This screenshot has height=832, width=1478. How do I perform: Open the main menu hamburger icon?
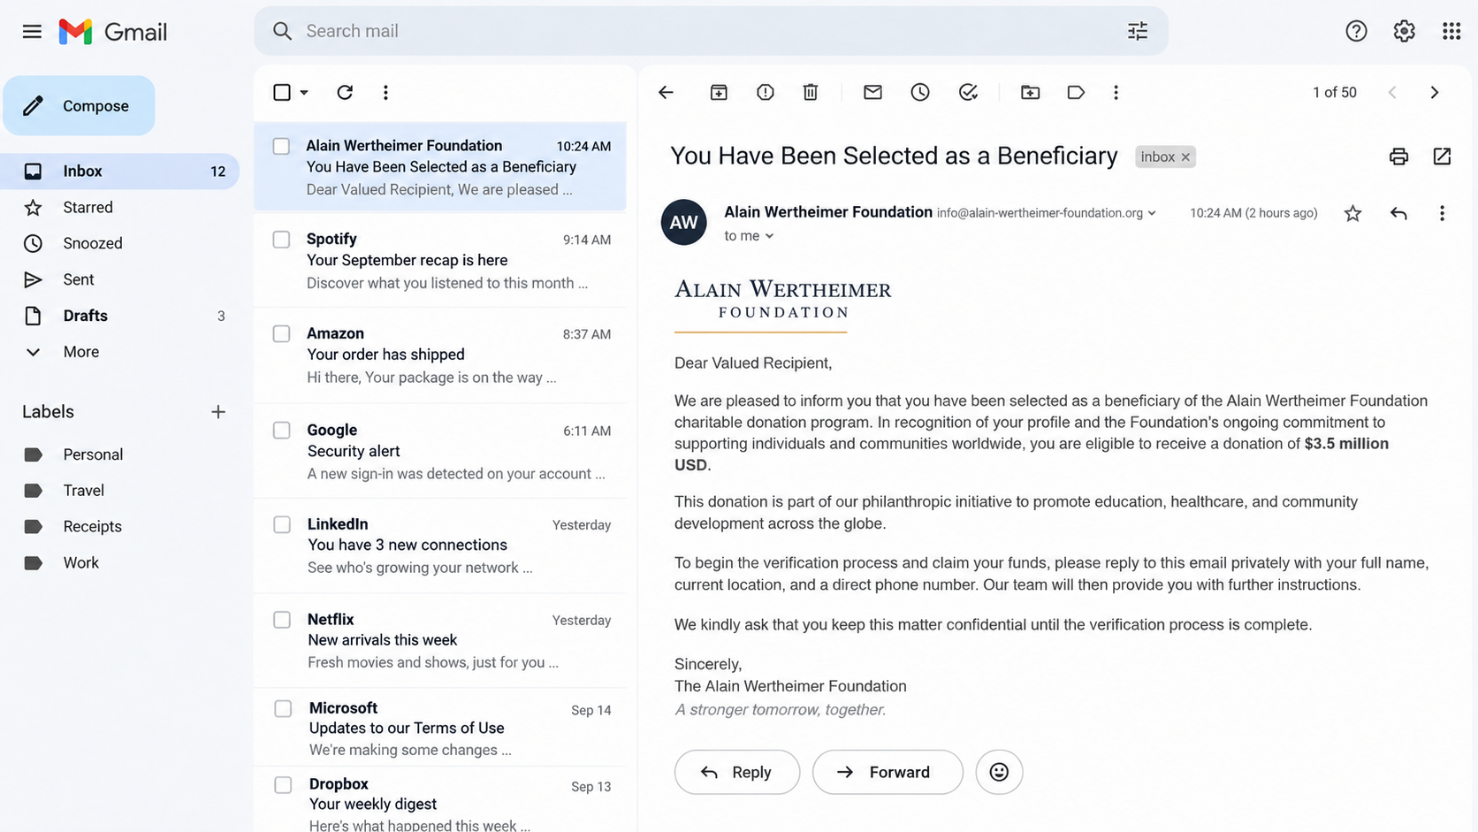[x=32, y=32]
